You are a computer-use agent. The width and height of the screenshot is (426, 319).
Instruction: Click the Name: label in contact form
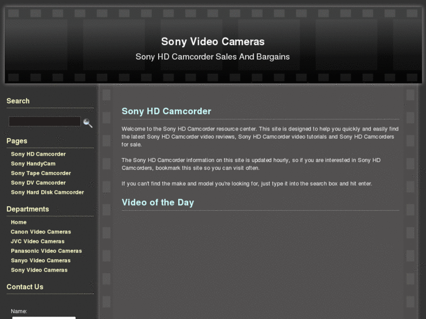tap(19, 311)
